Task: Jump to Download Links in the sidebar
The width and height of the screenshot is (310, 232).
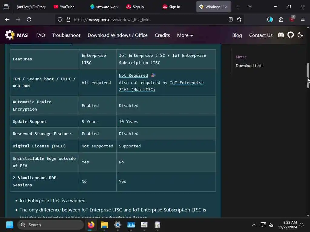Action: tap(249, 66)
